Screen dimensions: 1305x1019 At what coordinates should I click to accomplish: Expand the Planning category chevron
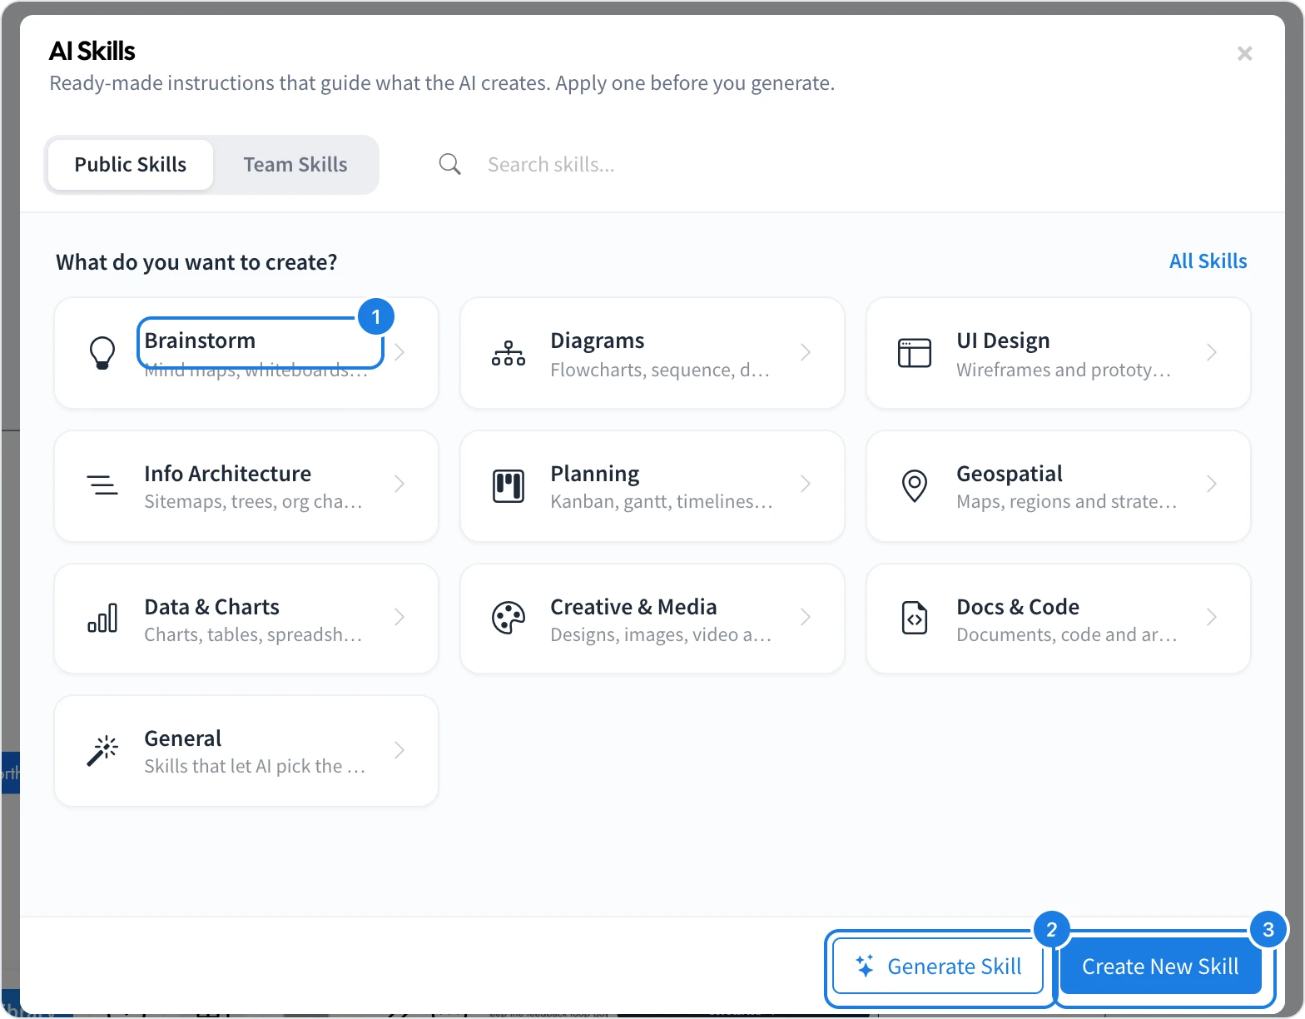pyautogui.click(x=806, y=484)
